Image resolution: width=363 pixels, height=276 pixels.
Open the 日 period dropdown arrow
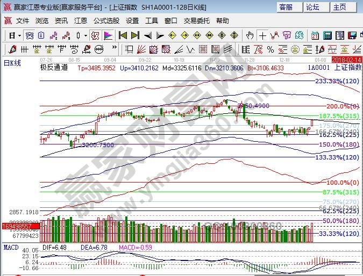19,35
